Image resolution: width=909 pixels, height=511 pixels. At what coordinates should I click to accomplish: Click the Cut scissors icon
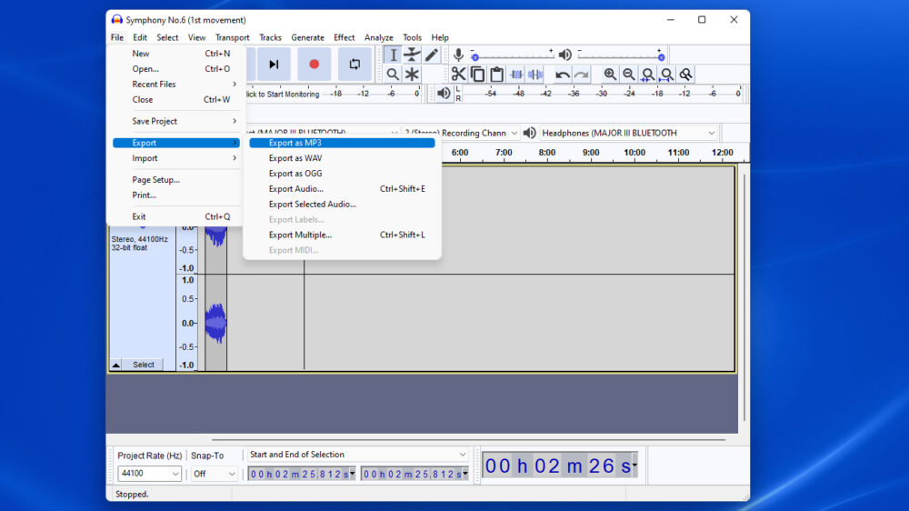458,75
